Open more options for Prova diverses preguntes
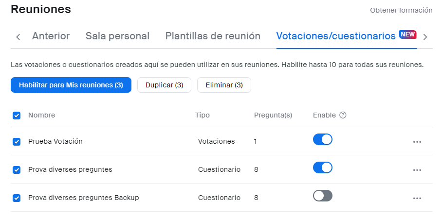 click(x=417, y=170)
